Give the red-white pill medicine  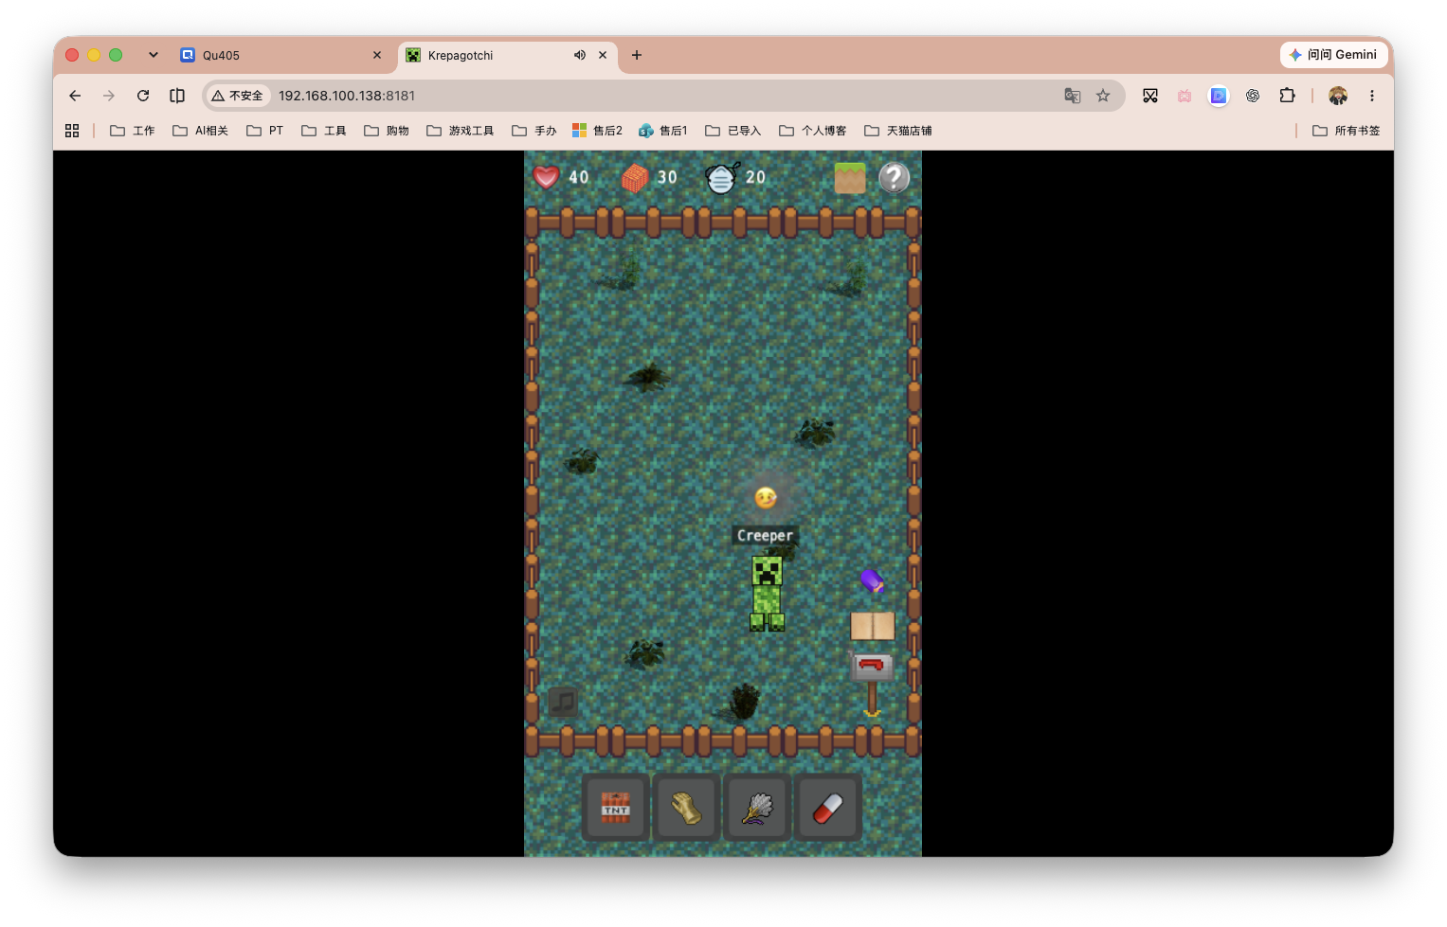coord(828,808)
